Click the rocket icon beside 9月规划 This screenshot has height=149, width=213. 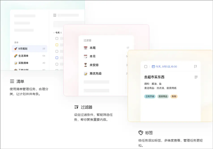point(16,49)
